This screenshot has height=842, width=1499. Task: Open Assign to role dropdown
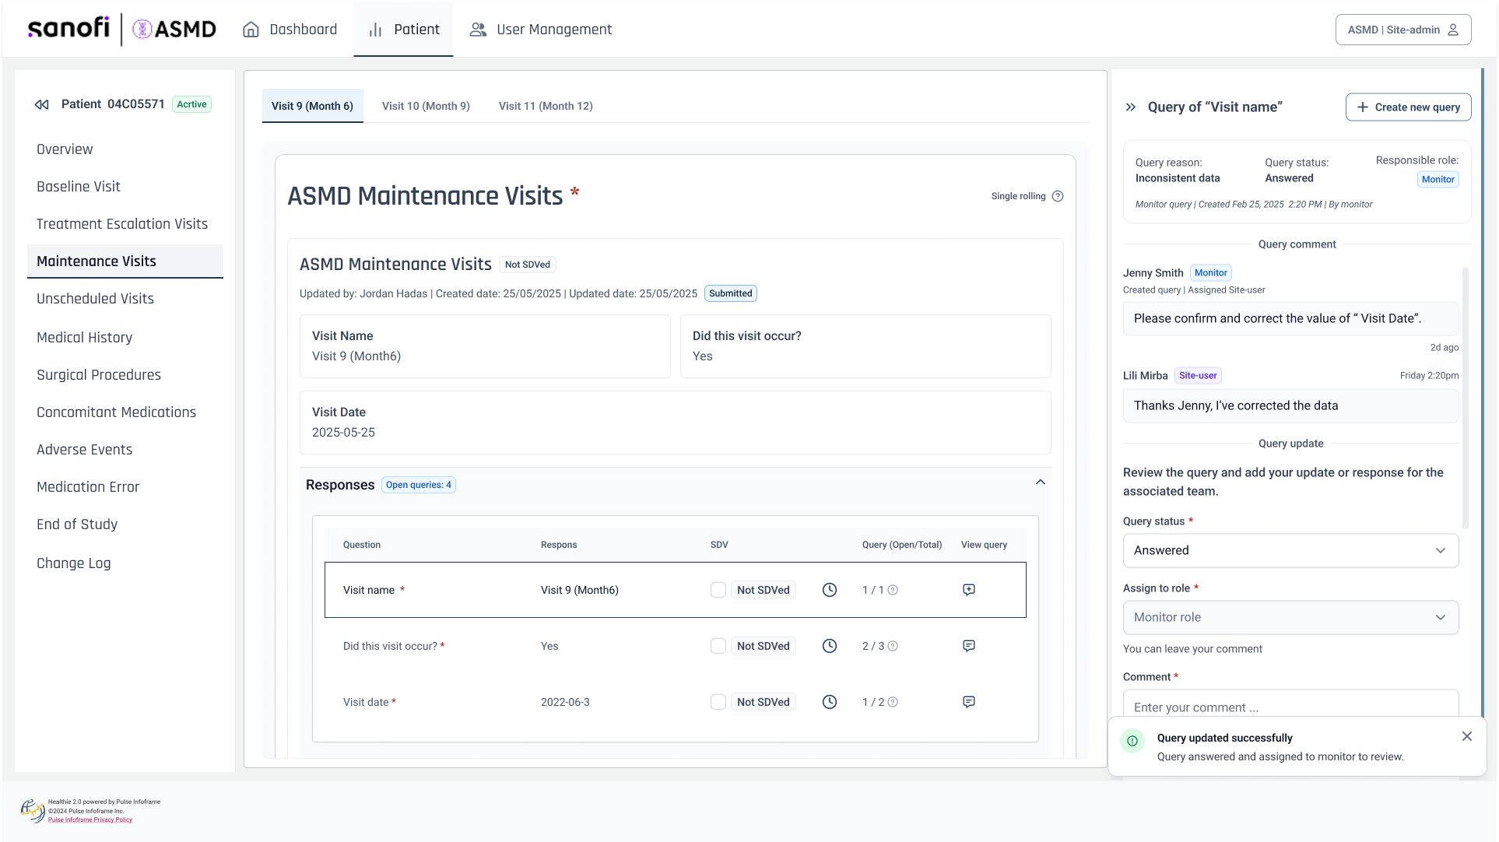click(x=1290, y=617)
